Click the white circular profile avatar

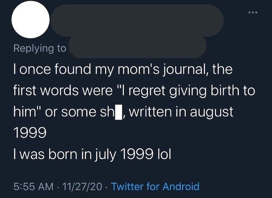tap(30, 20)
